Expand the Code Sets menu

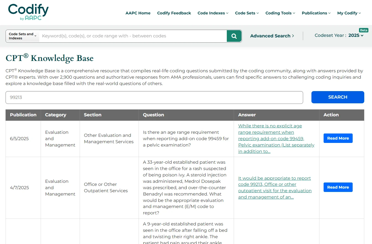[x=247, y=13]
